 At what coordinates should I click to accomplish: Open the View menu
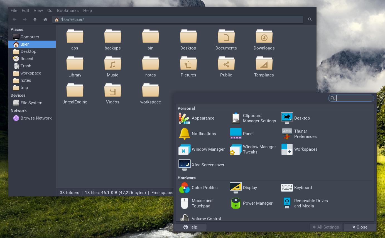point(38,11)
